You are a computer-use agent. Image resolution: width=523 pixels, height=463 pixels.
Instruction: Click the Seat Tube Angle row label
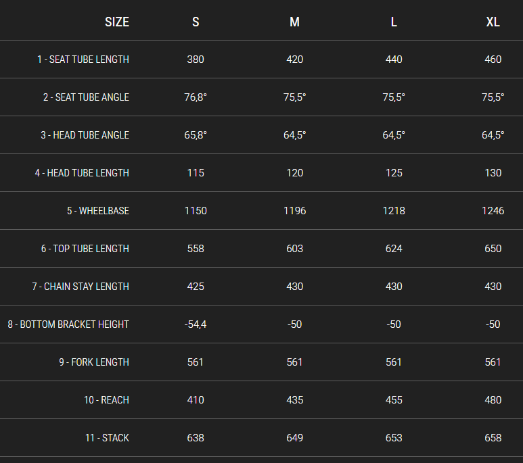pyautogui.click(x=86, y=97)
